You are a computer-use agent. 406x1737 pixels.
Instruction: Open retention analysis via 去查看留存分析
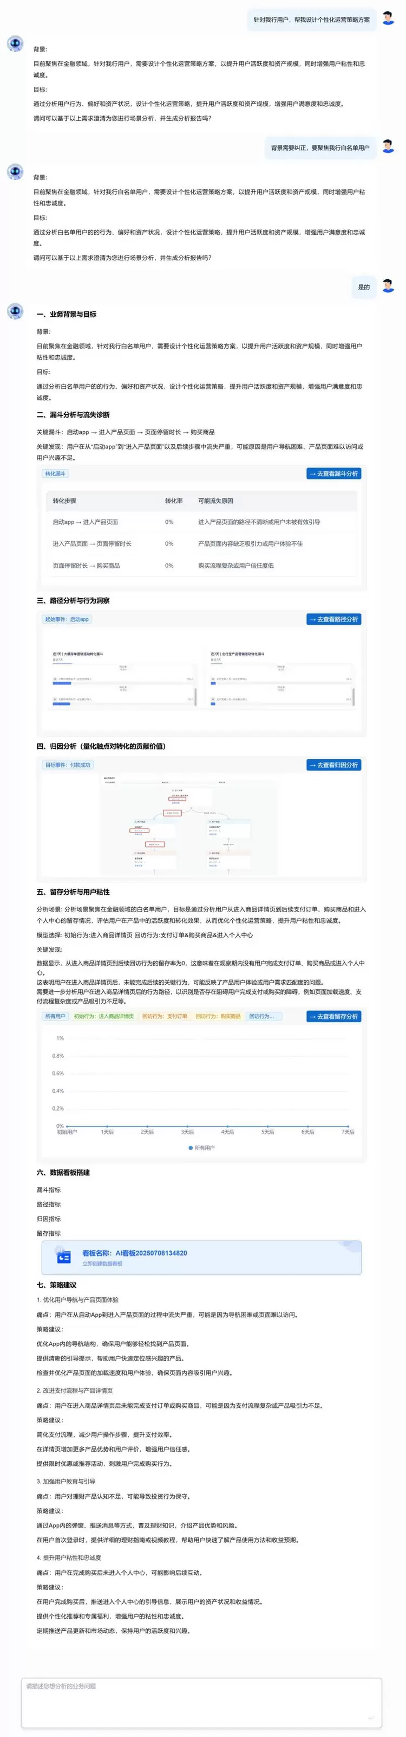coord(333,1016)
